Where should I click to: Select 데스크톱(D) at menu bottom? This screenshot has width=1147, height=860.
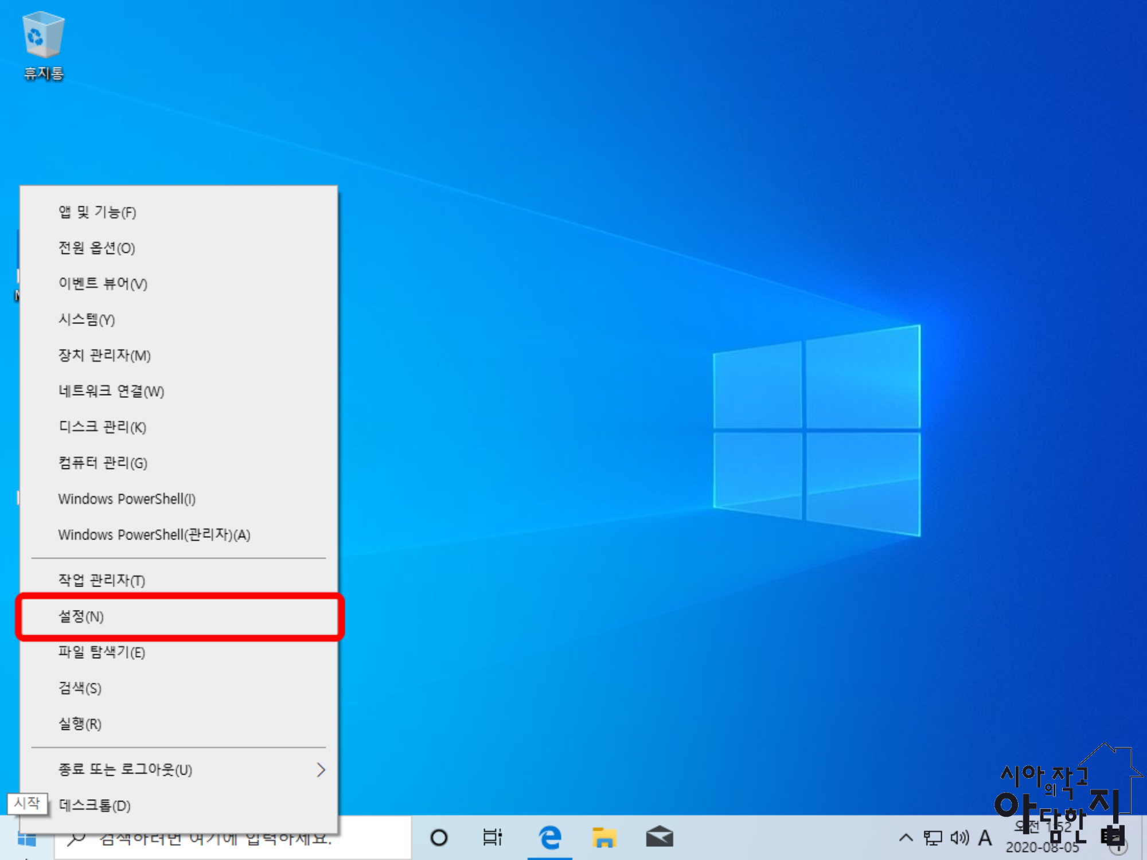pyautogui.click(x=179, y=806)
